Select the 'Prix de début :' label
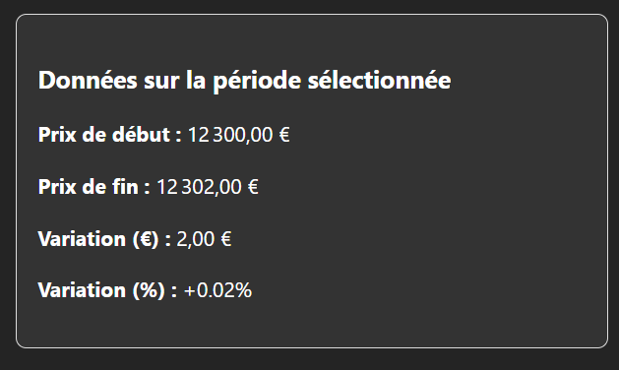This screenshot has width=619, height=370. (x=110, y=135)
